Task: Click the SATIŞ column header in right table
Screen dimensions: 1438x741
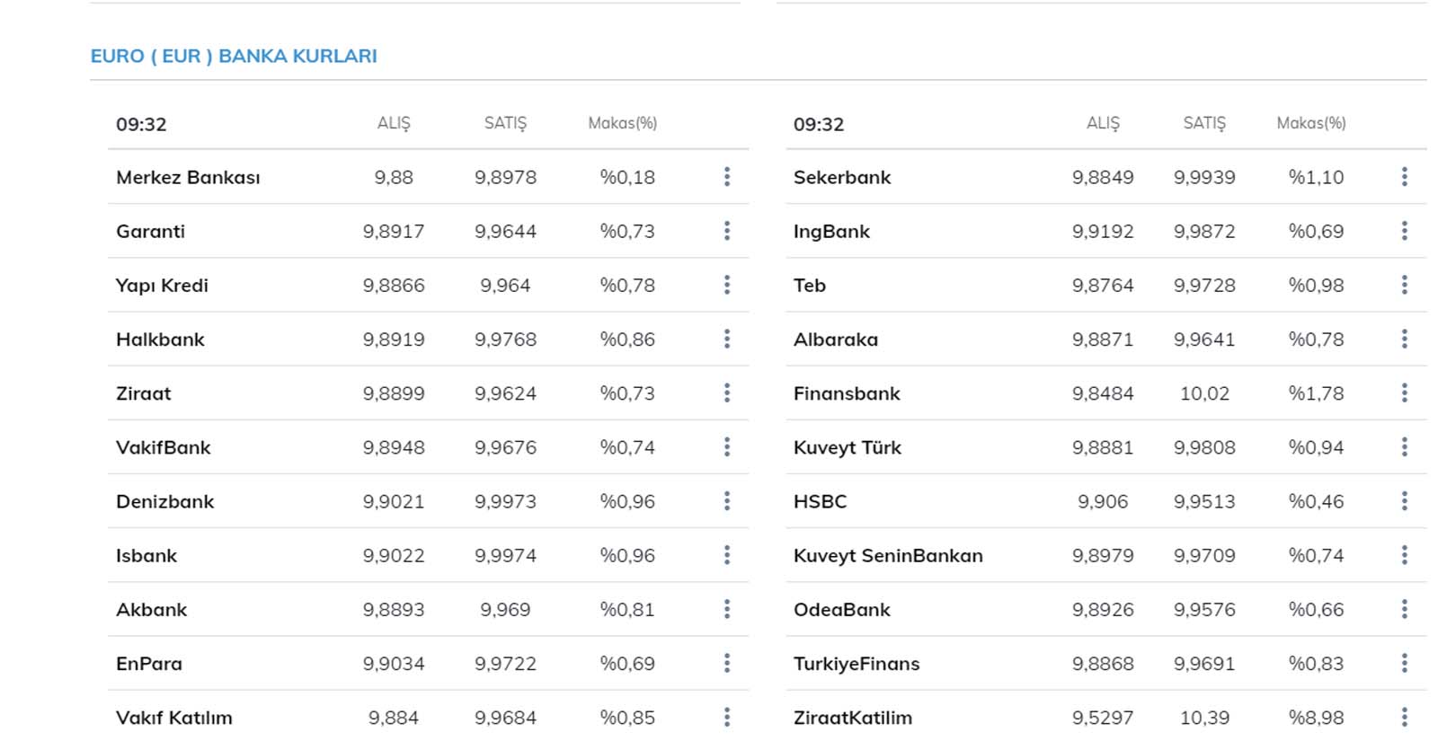Action: coord(1204,123)
